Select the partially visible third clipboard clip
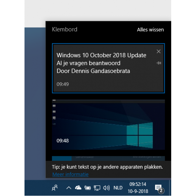196x196 pixels. pyautogui.click(x=108, y=158)
